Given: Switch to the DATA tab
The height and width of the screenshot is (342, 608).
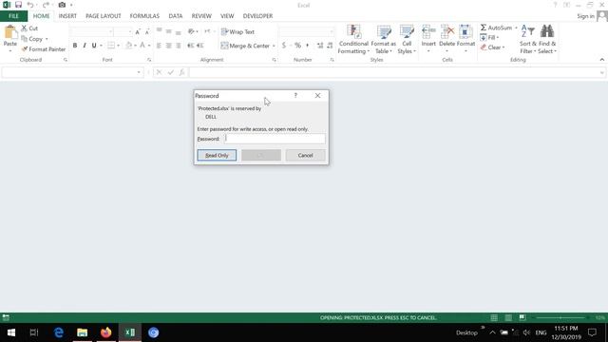Looking at the screenshot, I should (x=175, y=16).
